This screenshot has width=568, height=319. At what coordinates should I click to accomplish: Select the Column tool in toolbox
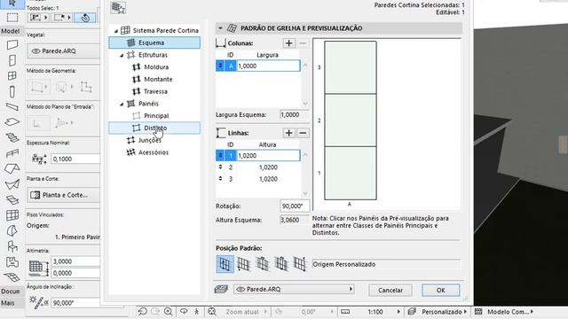[12, 91]
